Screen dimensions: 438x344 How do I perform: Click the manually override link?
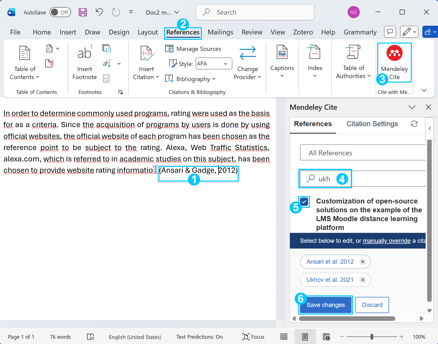[x=387, y=241]
